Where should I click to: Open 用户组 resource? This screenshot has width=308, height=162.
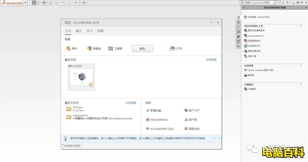(x=191, y=120)
